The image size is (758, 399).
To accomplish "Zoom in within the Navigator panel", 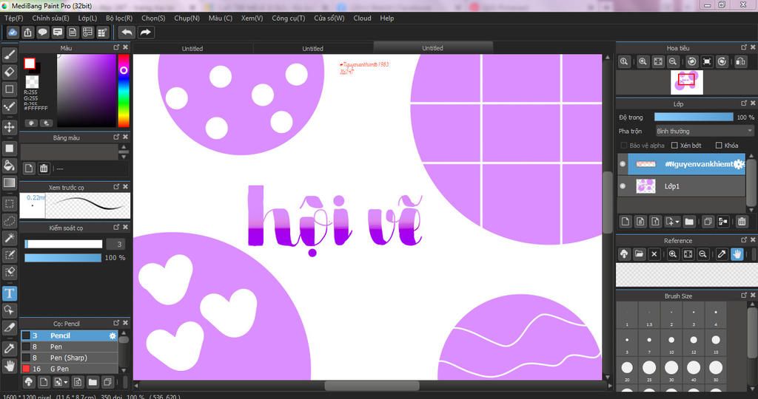I will (x=643, y=62).
